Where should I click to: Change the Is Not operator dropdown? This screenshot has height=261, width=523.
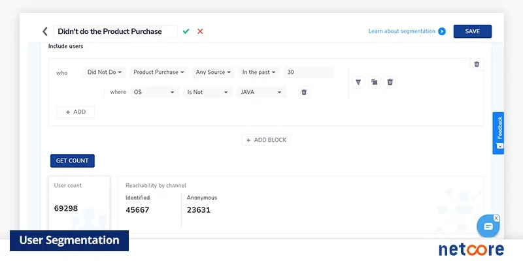[x=208, y=92]
